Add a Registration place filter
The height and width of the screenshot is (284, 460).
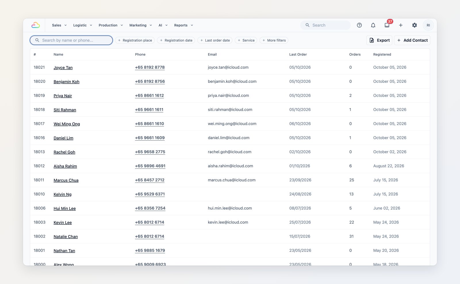[135, 41]
